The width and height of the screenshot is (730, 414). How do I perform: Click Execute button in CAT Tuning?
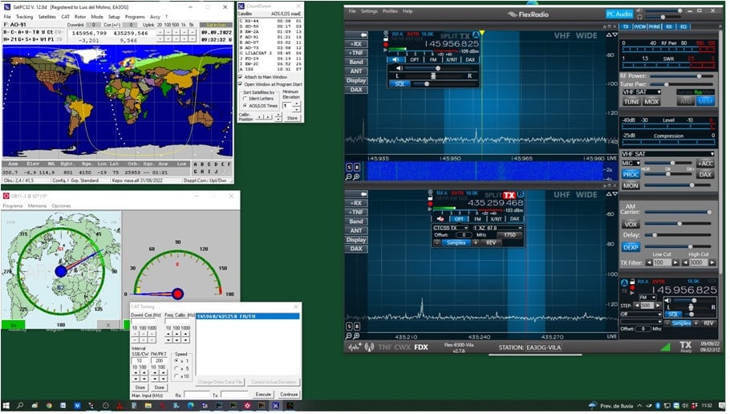(x=263, y=395)
